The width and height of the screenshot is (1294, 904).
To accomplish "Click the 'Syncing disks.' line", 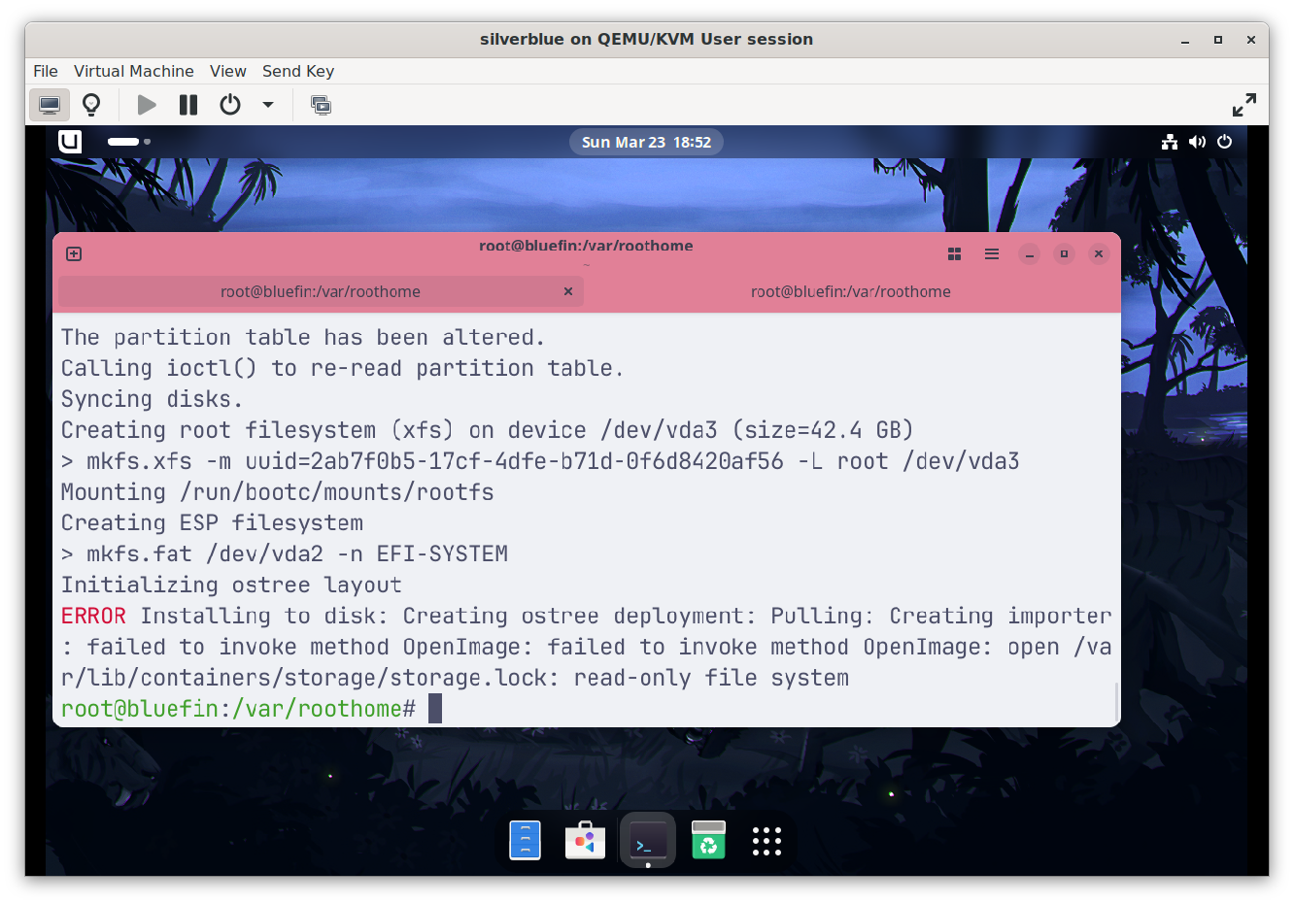I will tap(152, 399).
